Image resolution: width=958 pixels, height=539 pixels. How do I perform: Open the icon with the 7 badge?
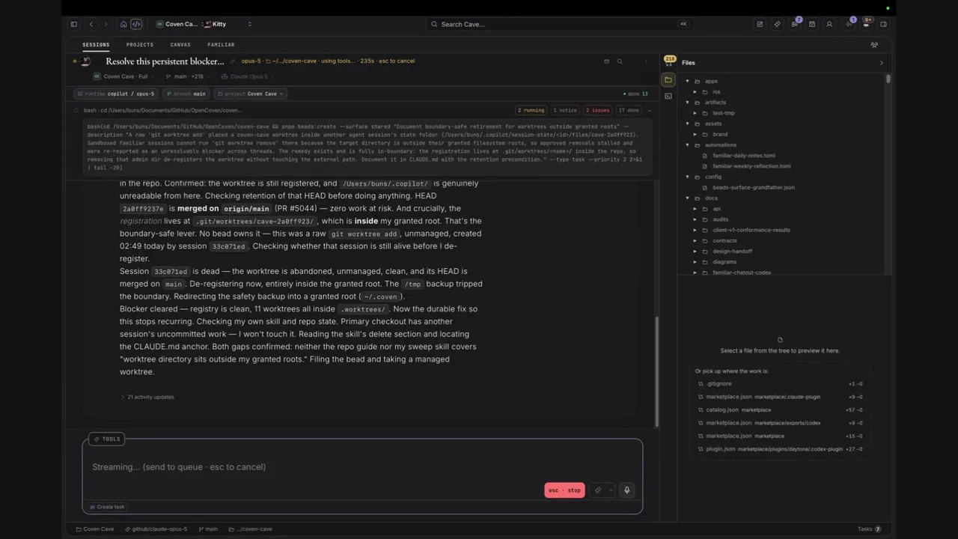click(x=795, y=24)
